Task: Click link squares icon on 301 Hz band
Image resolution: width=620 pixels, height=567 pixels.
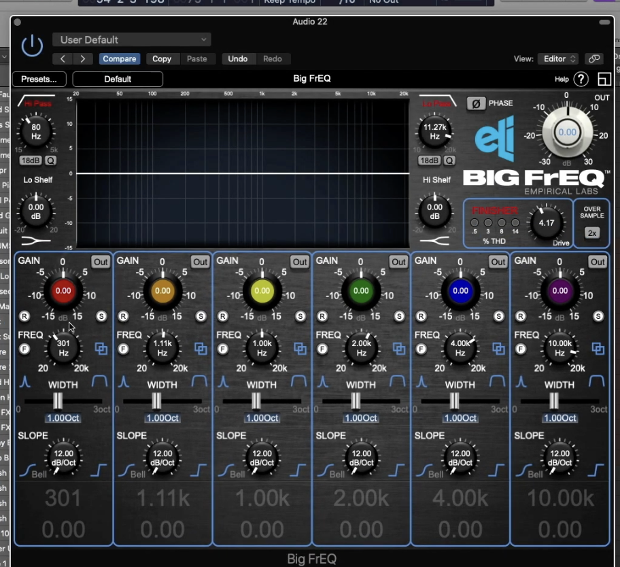Action: pos(101,349)
